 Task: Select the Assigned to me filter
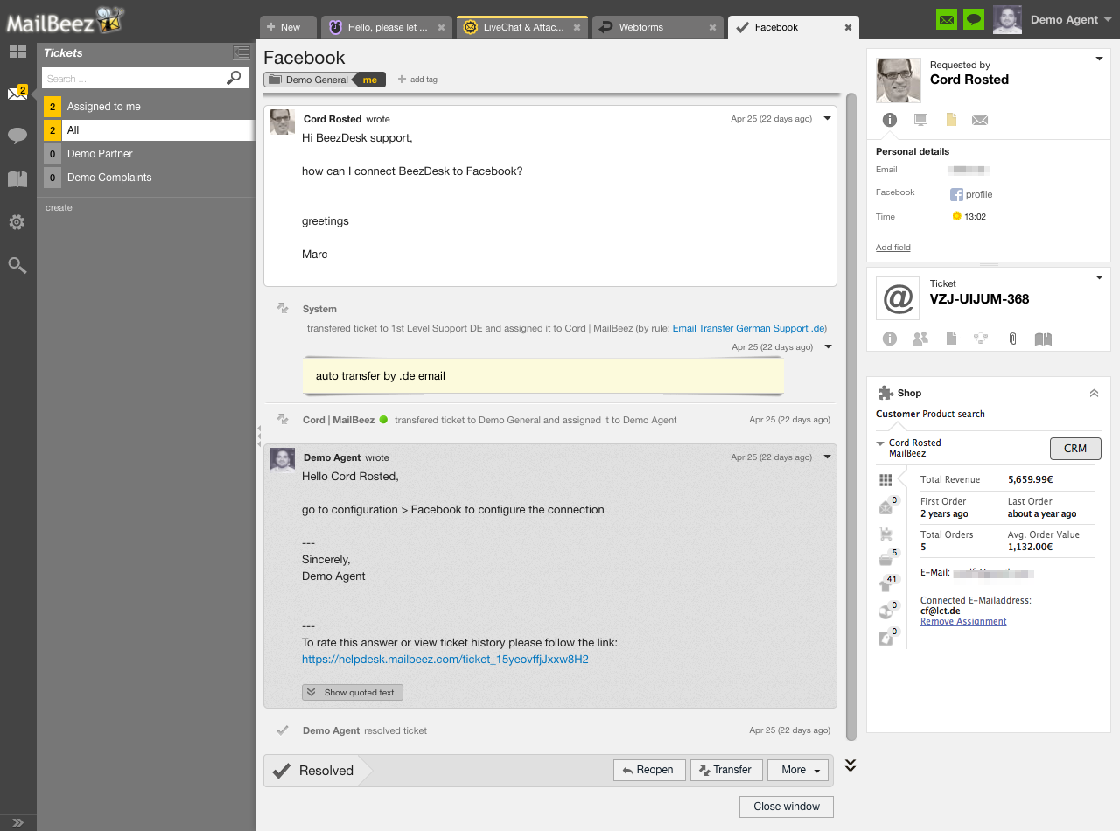point(149,107)
